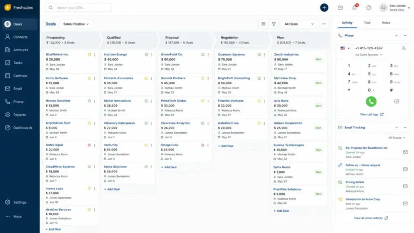The height and width of the screenshot is (233, 414).
Task: Add a deal in Qualified column
Action: point(112,189)
